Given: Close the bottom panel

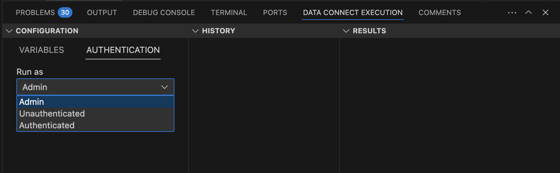Looking at the screenshot, I should coord(546,12).
